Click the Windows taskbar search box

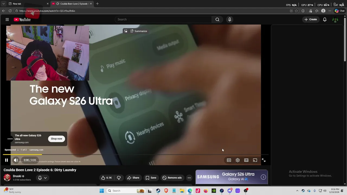pyautogui.click(x=126, y=191)
